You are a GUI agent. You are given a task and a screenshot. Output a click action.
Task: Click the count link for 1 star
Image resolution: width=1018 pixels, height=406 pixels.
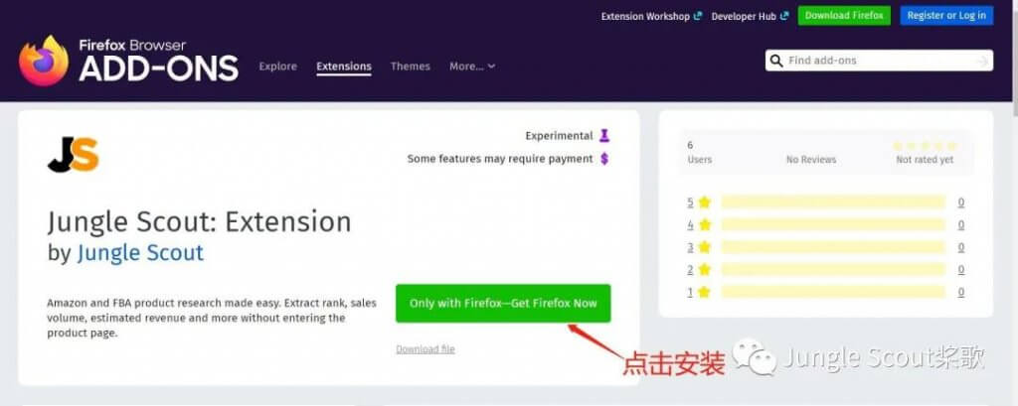[x=961, y=293]
